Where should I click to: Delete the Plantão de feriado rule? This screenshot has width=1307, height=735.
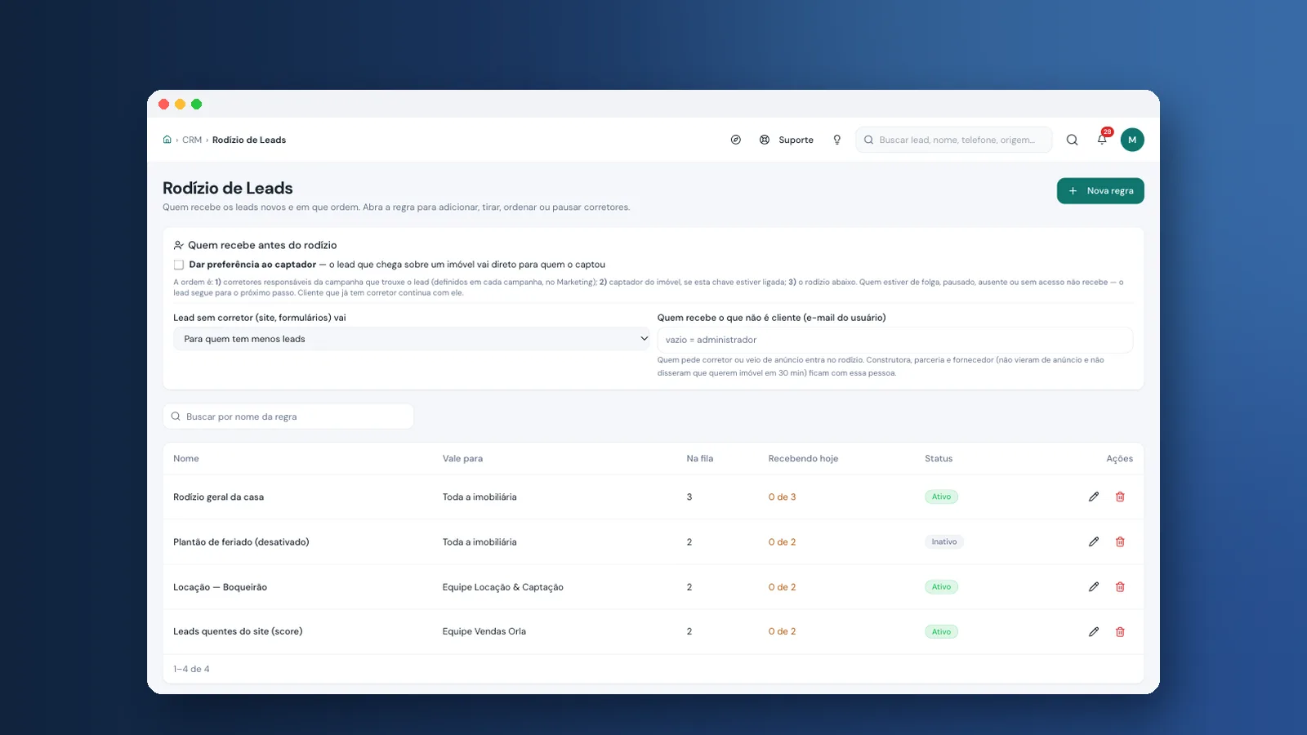(1120, 541)
